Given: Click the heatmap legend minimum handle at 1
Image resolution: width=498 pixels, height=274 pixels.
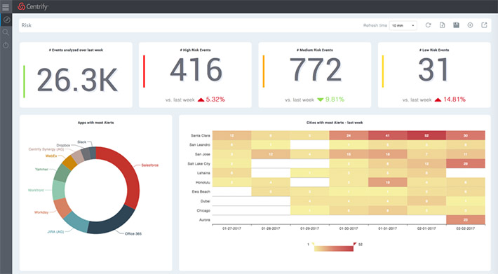Looking at the screenshot, I should coord(313,244).
